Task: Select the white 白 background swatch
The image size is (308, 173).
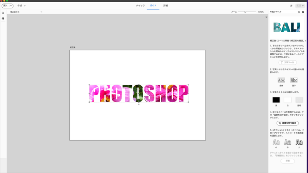Action: (288, 100)
